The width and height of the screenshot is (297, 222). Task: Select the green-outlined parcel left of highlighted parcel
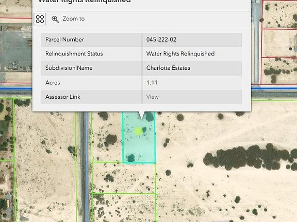click(107, 137)
